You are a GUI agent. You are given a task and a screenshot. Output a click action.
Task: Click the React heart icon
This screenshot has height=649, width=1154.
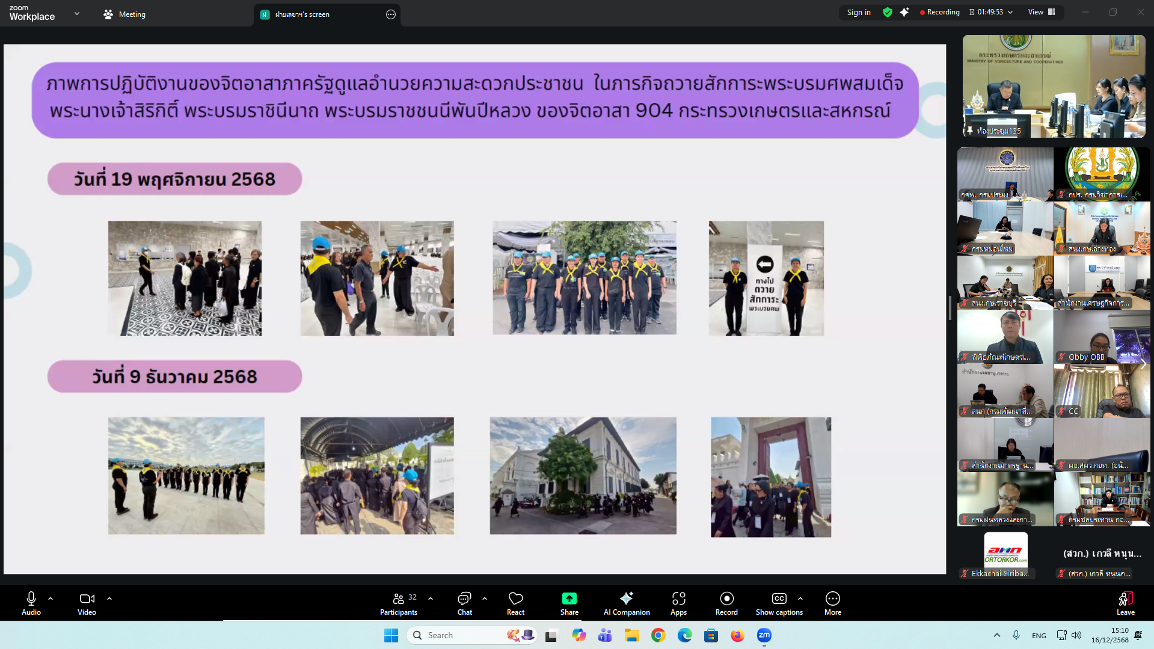515,603
